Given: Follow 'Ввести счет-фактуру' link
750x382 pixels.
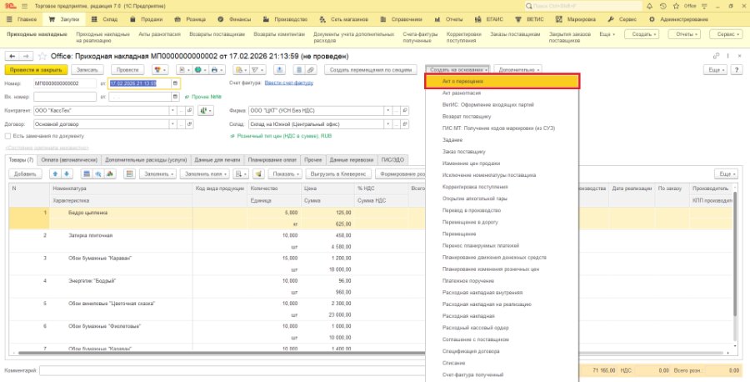Looking at the screenshot, I should [x=289, y=83].
